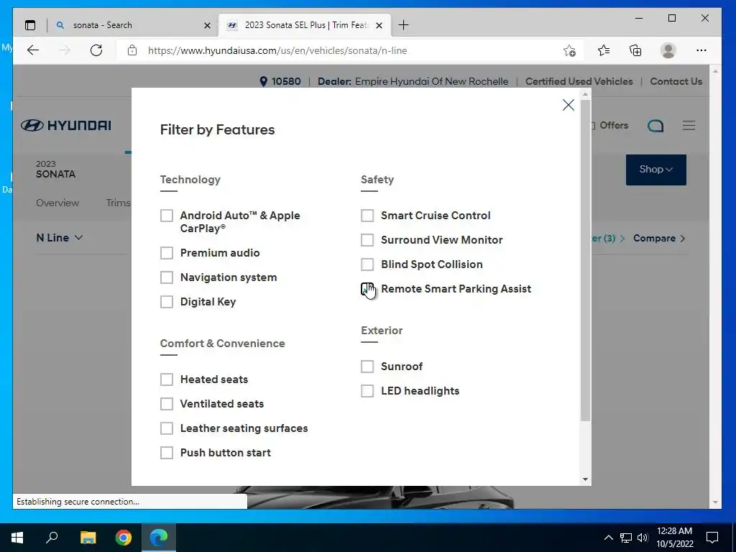Image resolution: width=736 pixels, height=552 pixels.
Task: Open Windows taskbar search
Action: coord(52,538)
